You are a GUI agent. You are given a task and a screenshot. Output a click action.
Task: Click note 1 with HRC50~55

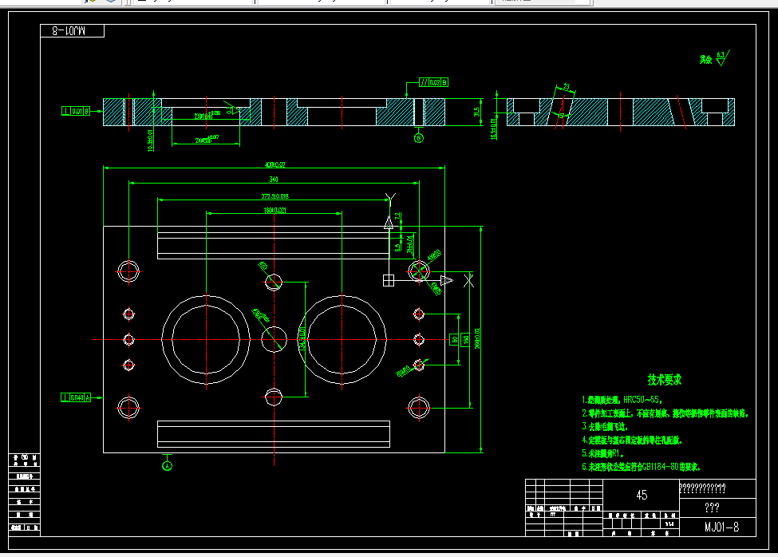[x=622, y=400]
